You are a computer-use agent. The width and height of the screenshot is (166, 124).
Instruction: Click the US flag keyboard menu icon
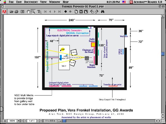124,2
